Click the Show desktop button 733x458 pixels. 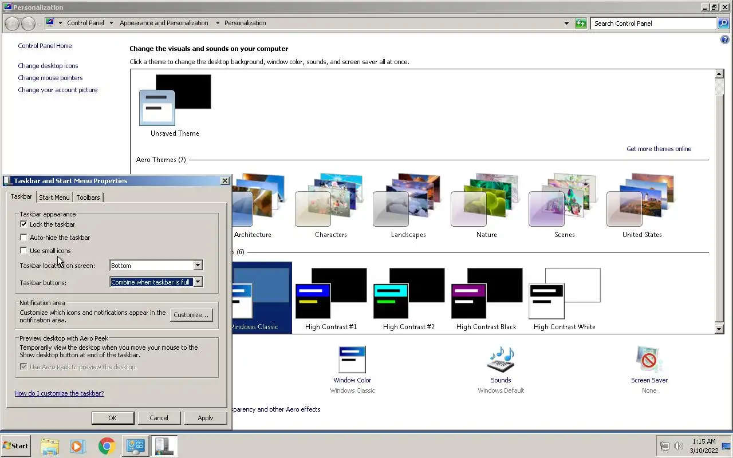tap(726, 446)
